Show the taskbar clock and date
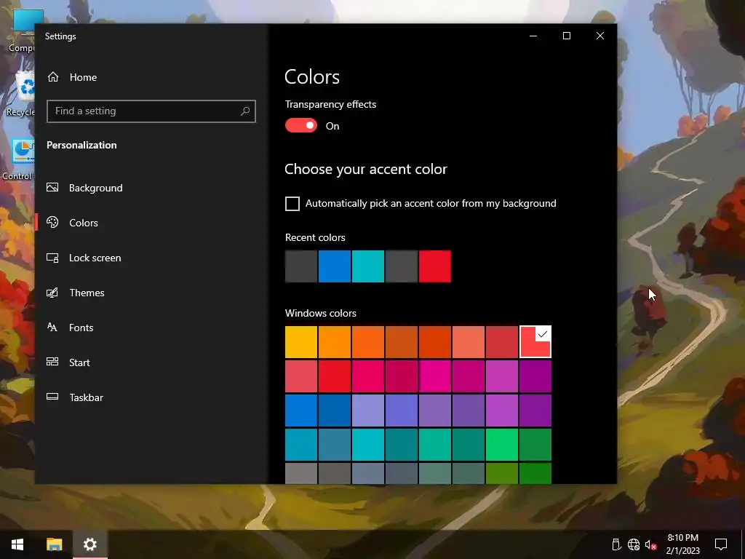The width and height of the screenshot is (745, 559). coord(682,544)
